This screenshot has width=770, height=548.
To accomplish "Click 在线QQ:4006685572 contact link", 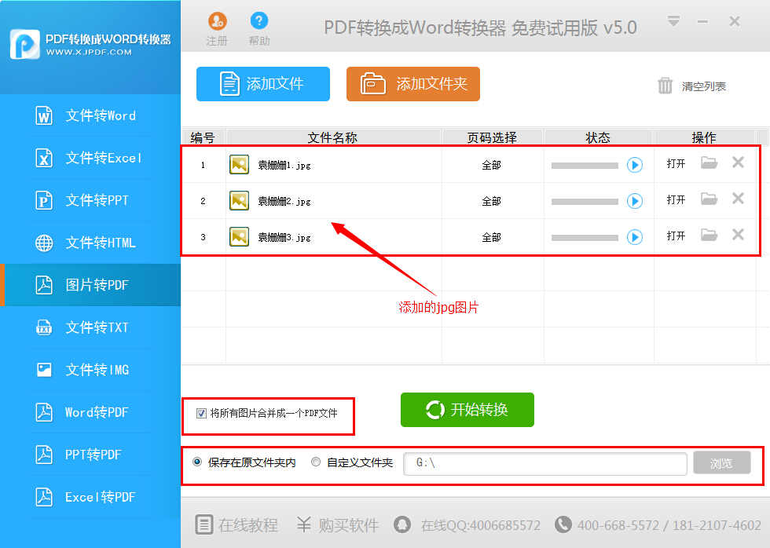I will click(467, 525).
